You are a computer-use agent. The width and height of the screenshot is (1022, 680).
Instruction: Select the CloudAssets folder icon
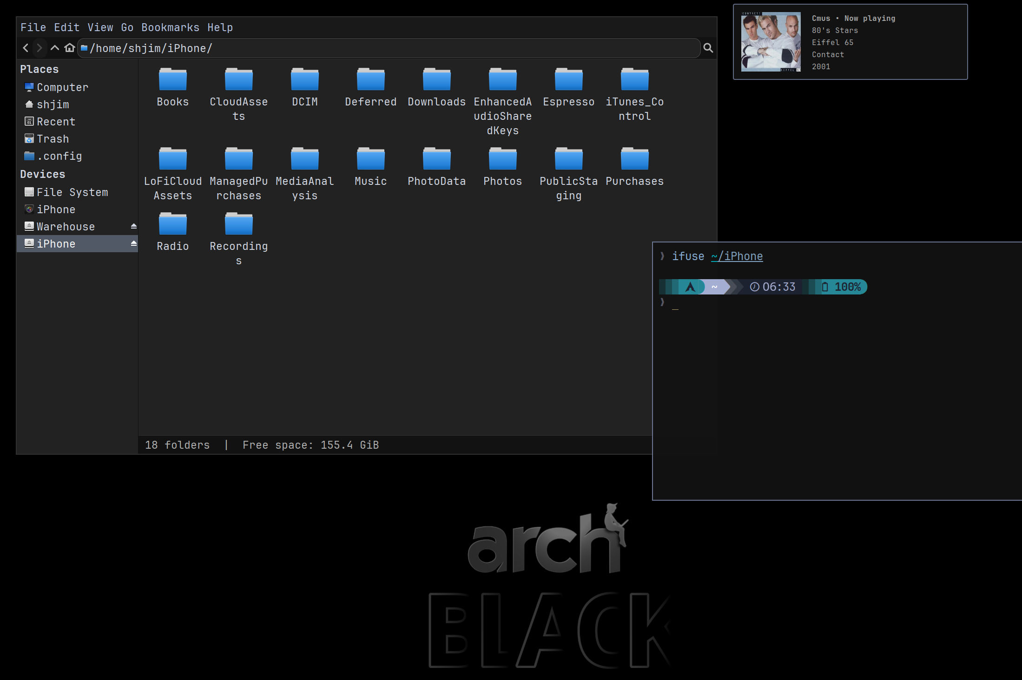(x=238, y=79)
